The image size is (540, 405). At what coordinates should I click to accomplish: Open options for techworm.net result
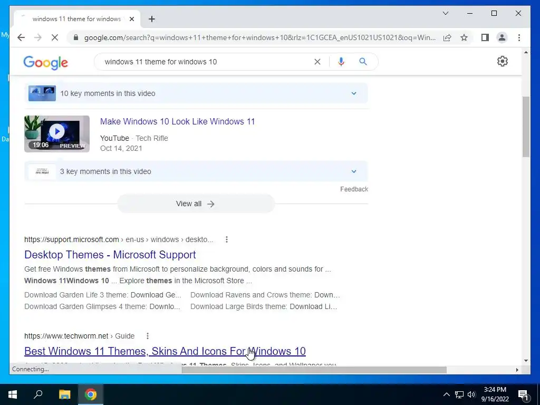click(148, 336)
